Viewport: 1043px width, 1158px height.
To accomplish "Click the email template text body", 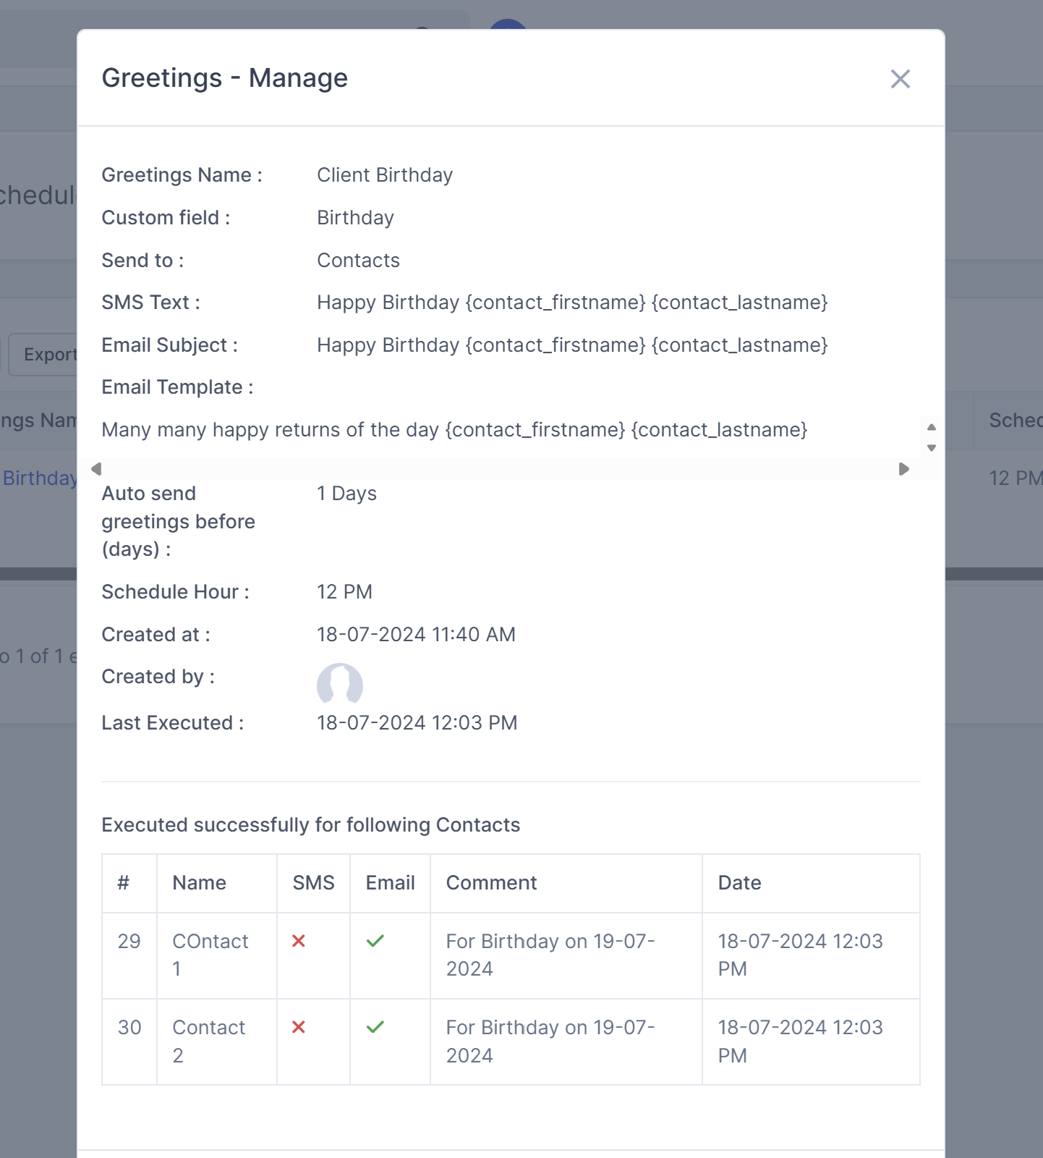I will tap(454, 430).
